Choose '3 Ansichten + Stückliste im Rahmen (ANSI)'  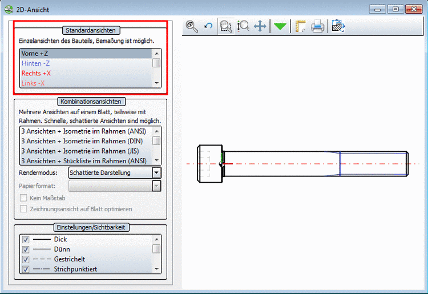(x=86, y=161)
